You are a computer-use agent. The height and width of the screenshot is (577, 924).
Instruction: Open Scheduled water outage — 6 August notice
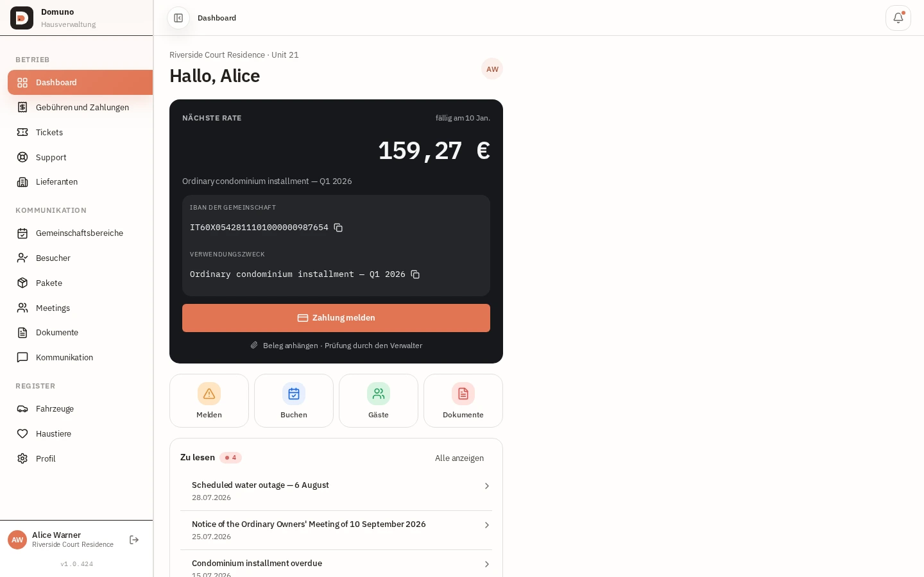336,491
